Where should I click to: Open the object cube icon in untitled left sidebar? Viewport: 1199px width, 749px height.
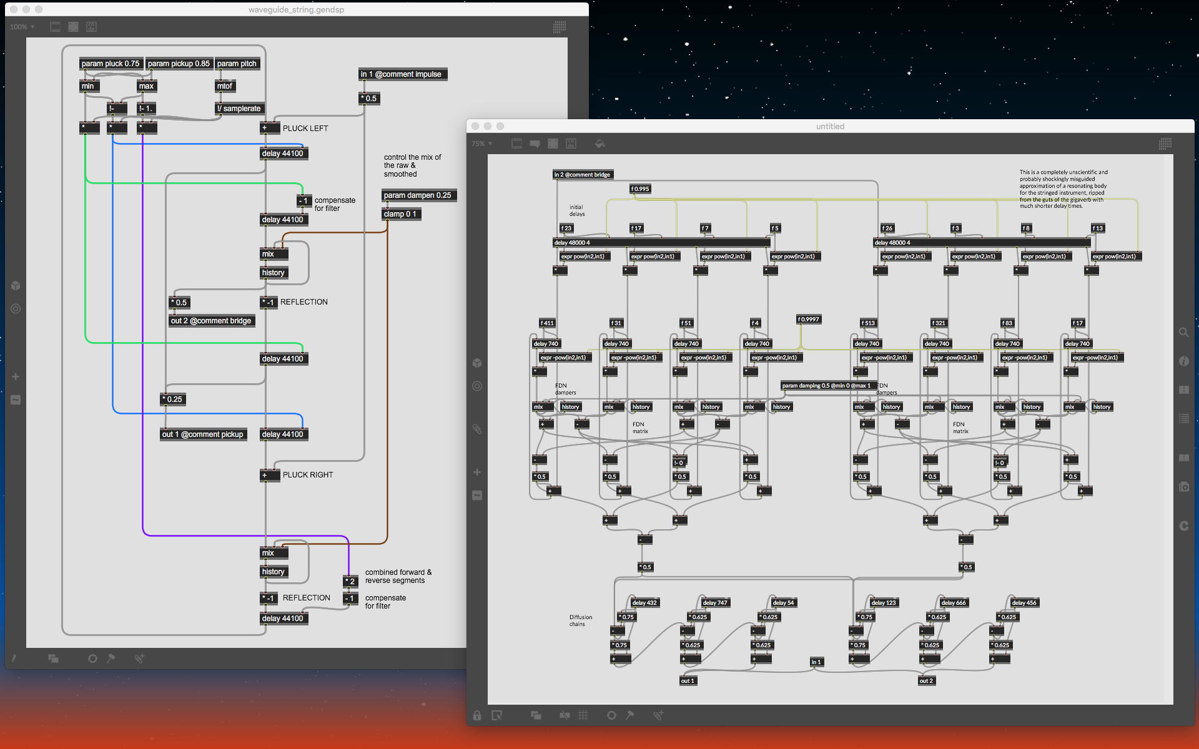[477, 363]
